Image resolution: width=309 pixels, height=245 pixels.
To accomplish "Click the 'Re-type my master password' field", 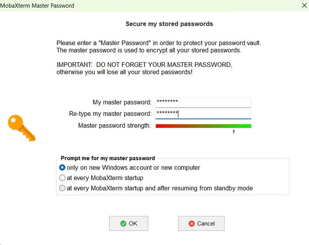I will pos(203,114).
